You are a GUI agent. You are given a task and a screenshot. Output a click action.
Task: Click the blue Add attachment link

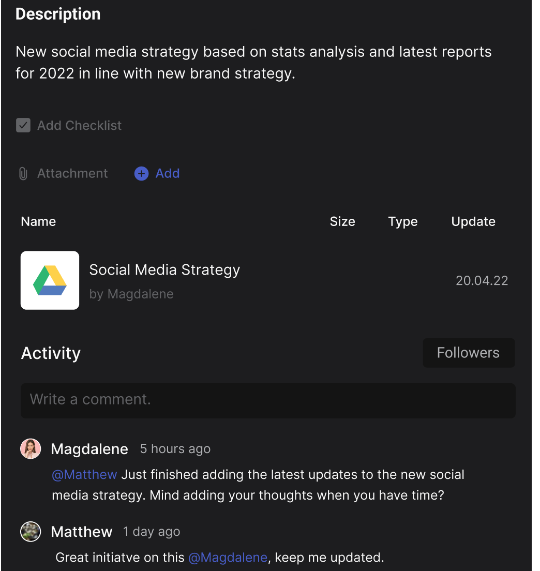click(x=168, y=174)
